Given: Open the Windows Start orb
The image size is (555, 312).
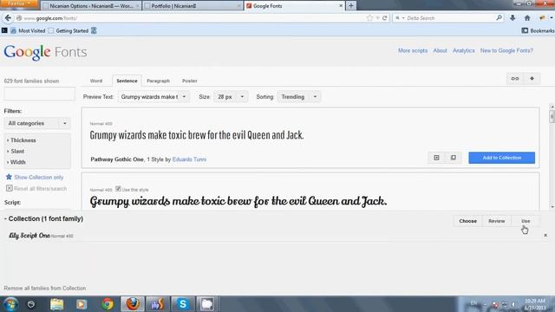Looking at the screenshot, I should coord(10,304).
